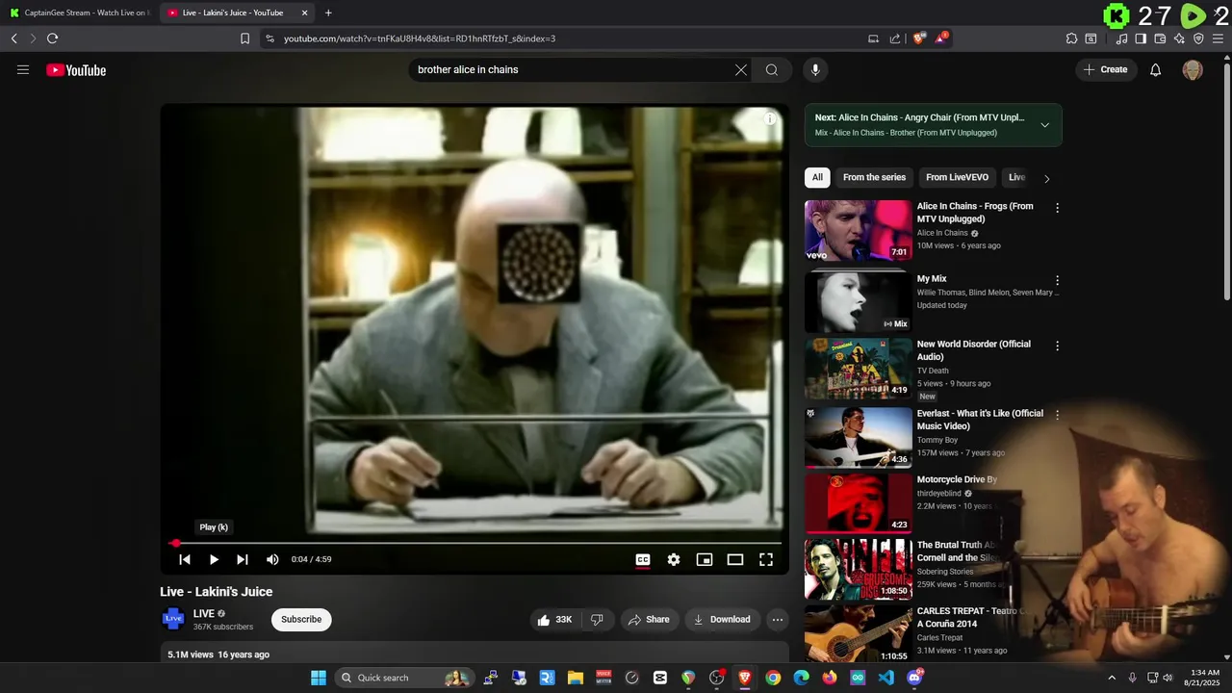Share the Lakini's Juice video
The height and width of the screenshot is (693, 1232).
(x=649, y=620)
